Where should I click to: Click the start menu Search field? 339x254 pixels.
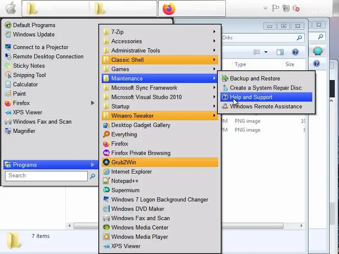(x=46, y=176)
